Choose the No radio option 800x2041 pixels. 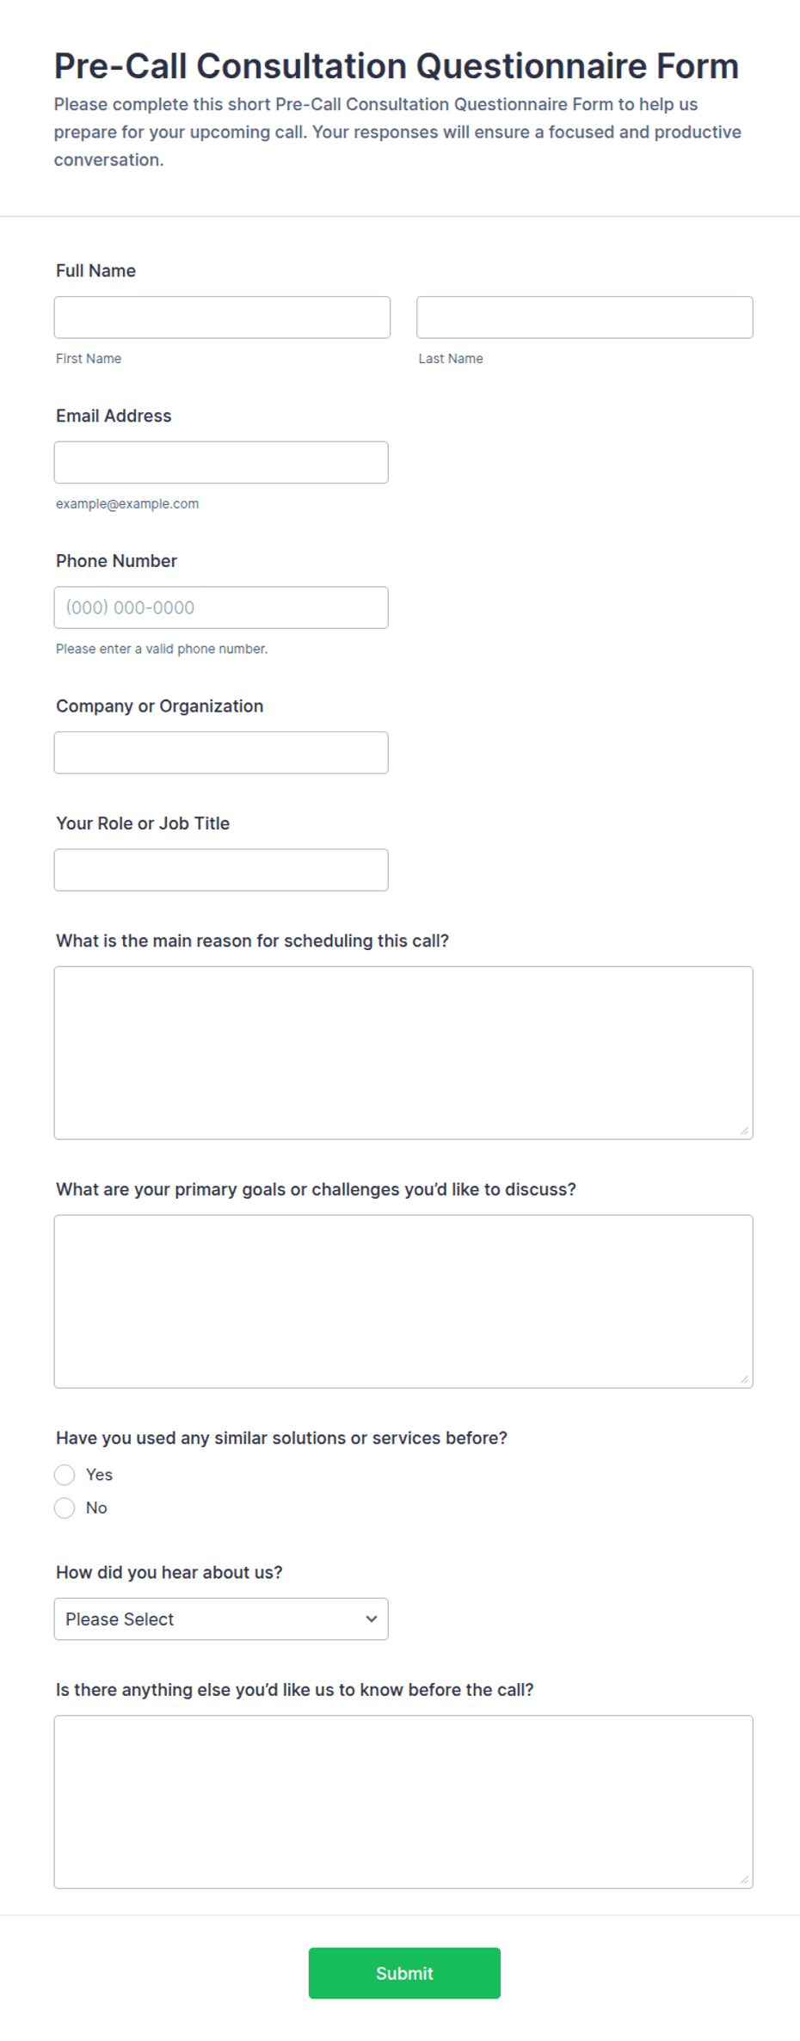[x=65, y=1508]
